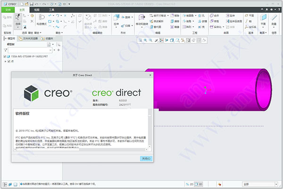Expand the second model tree node arrow
Screen dimensions: 283x189
(5, 61)
